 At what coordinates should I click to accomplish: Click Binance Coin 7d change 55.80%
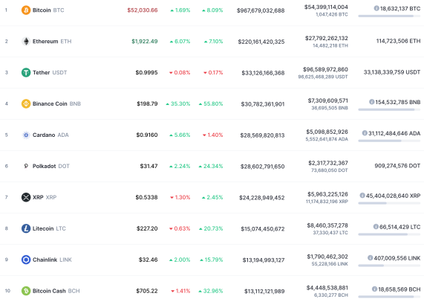point(211,103)
